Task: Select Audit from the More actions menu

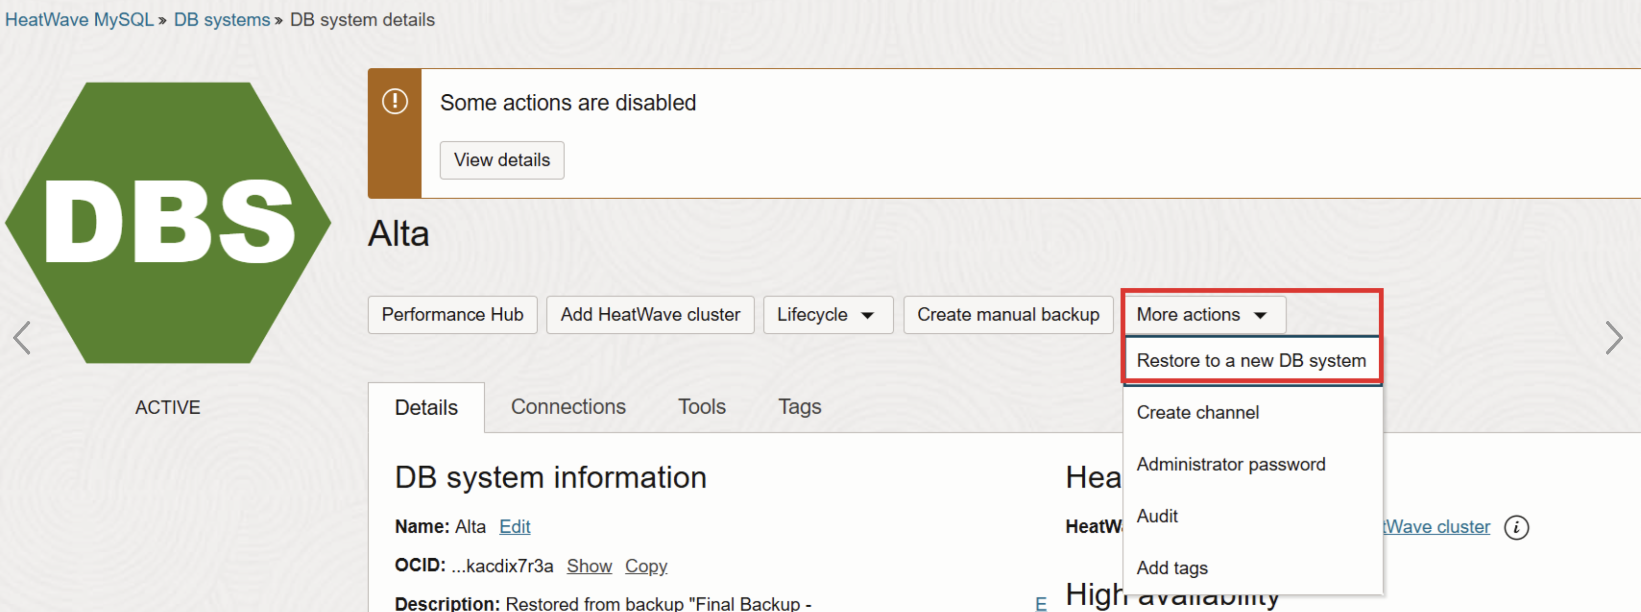Action: click(1157, 516)
